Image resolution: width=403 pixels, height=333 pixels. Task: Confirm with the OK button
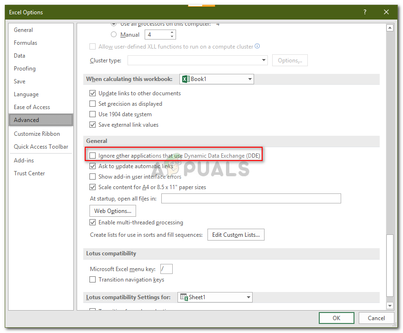(336, 318)
